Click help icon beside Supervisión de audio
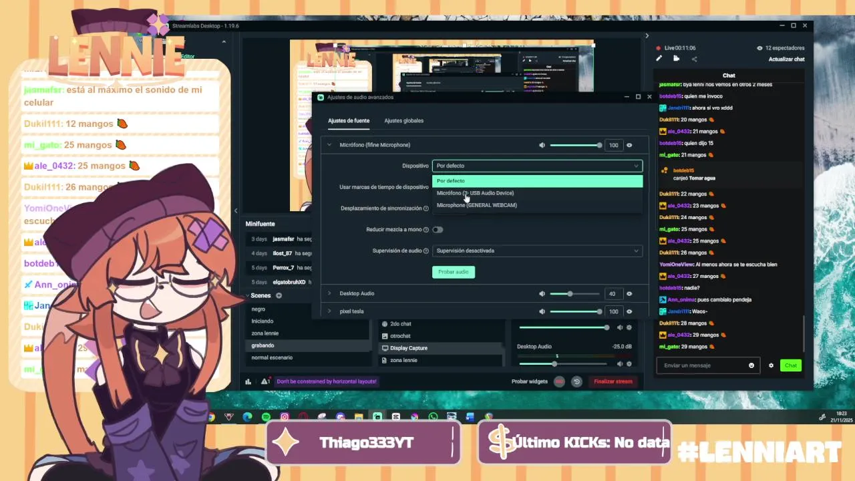The height and width of the screenshot is (481, 855). (x=425, y=251)
